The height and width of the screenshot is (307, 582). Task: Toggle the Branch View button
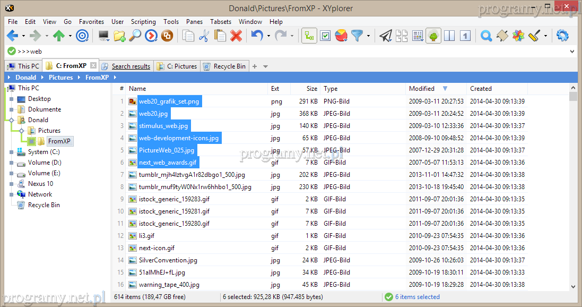(309, 36)
